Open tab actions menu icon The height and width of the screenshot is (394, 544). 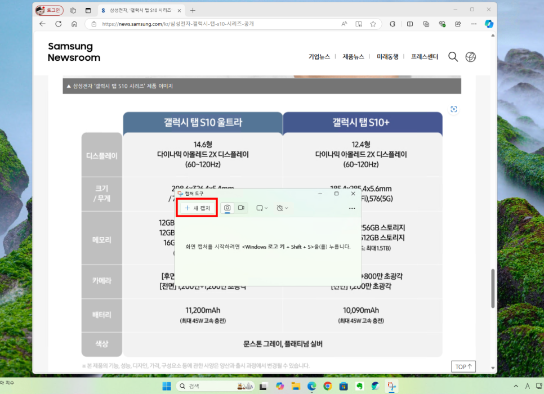[x=88, y=10]
